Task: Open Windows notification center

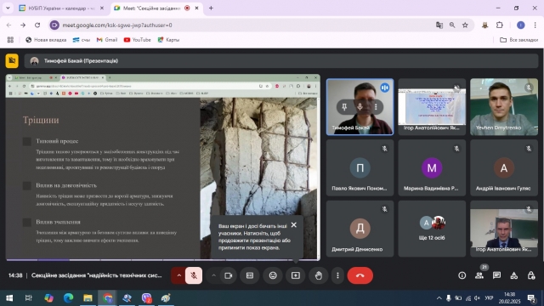Action: tap(531, 298)
